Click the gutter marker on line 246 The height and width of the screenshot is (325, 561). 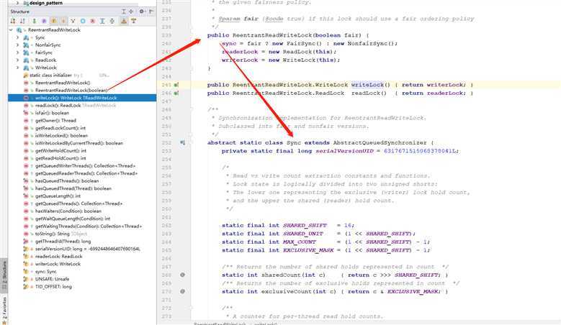coord(176,93)
